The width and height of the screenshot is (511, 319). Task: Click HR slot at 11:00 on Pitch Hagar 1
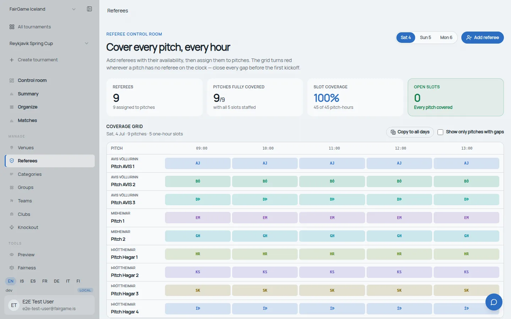click(x=332, y=254)
